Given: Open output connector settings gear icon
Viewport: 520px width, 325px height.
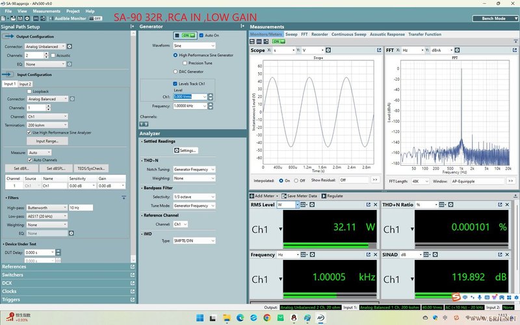Looking at the screenshot, I should coord(70,47).
